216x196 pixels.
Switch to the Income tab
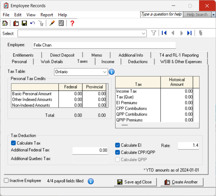click(108, 62)
